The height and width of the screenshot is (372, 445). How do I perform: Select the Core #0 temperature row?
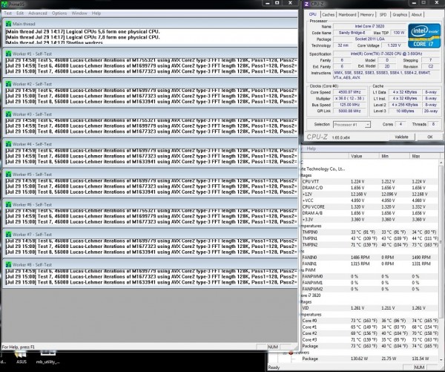point(370,321)
